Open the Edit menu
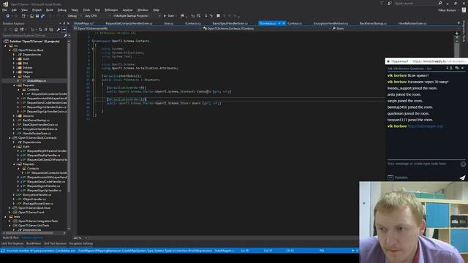Screen dimensions: 468x263 (x=14, y=9)
